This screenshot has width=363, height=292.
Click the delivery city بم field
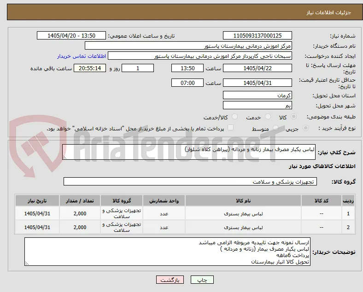257,106
